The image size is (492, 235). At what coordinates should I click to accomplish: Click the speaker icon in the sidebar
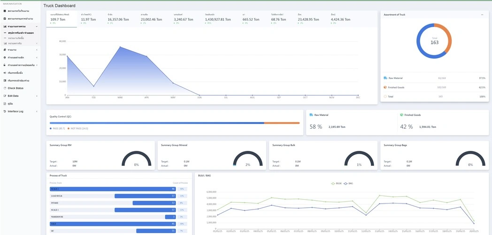tap(5, 73)
